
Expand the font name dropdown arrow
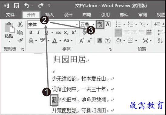tap(77, 25)
